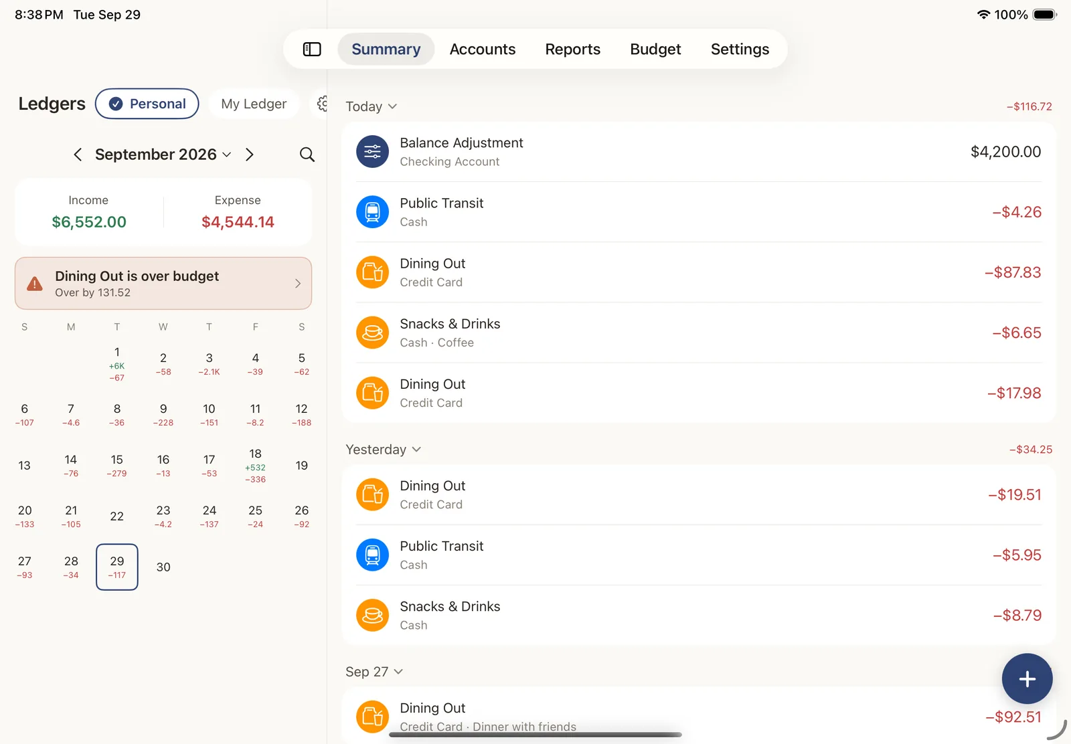The height and width of the screenshot is (744, 1071).
Task: Open the September 2026 month picker
Action: pyautogui.click(x=163, y=155)
